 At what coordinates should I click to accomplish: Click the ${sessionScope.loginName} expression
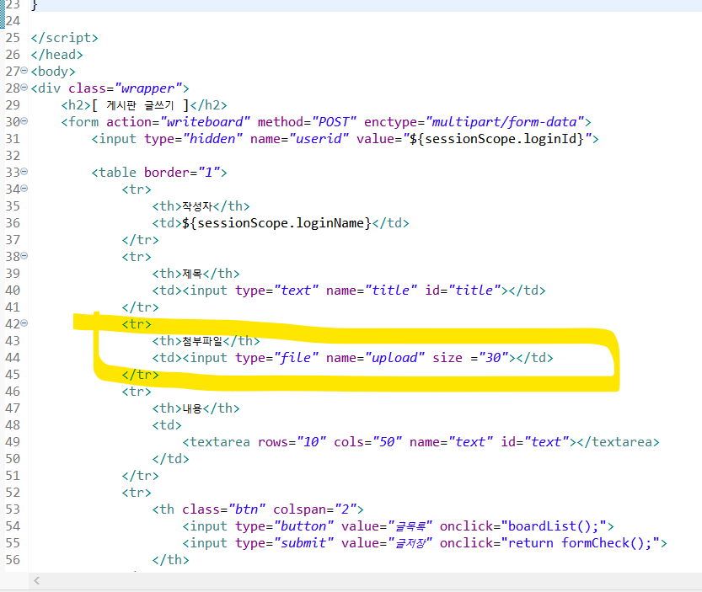pyautogui.click(x=277, y=223)
